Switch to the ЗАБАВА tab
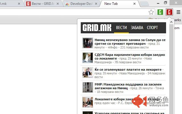This screenshot has width=182, height=114. pos(137,28)
